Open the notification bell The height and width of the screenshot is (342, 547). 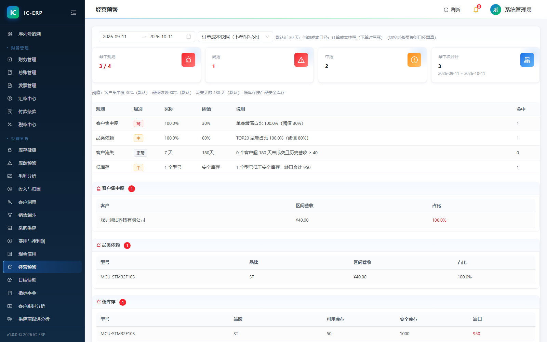click(x=476, y=10)
